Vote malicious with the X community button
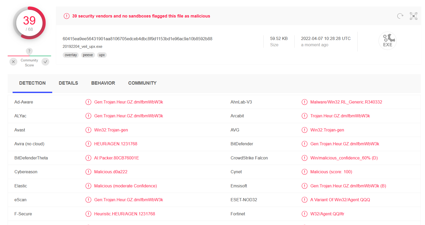The image size is (425, 225). point(13,62)
